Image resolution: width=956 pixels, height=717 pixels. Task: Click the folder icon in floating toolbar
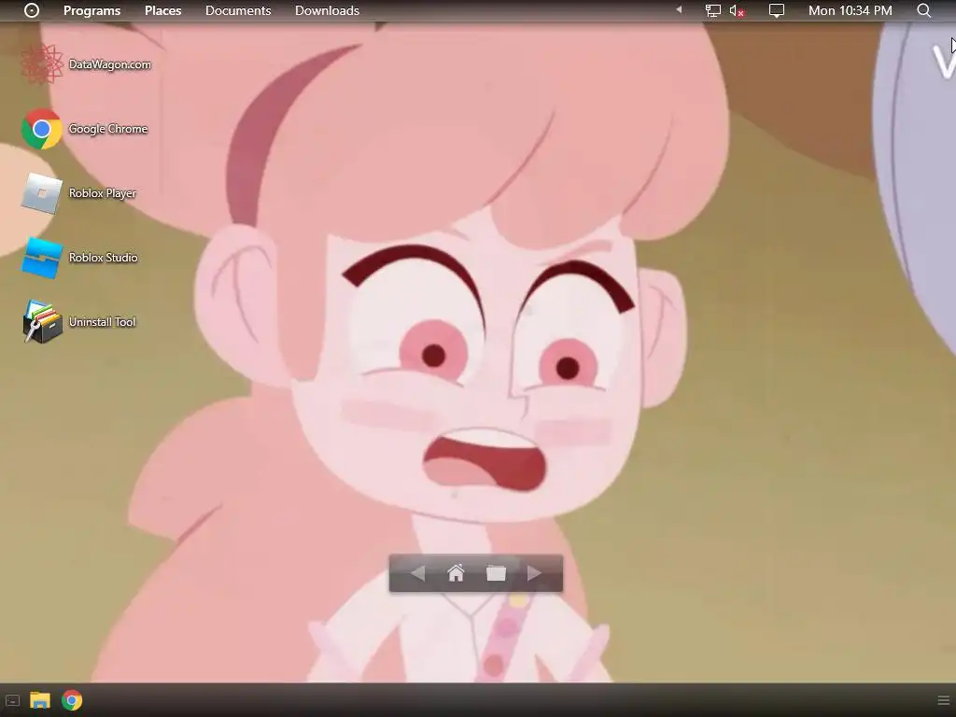(496, 573)
